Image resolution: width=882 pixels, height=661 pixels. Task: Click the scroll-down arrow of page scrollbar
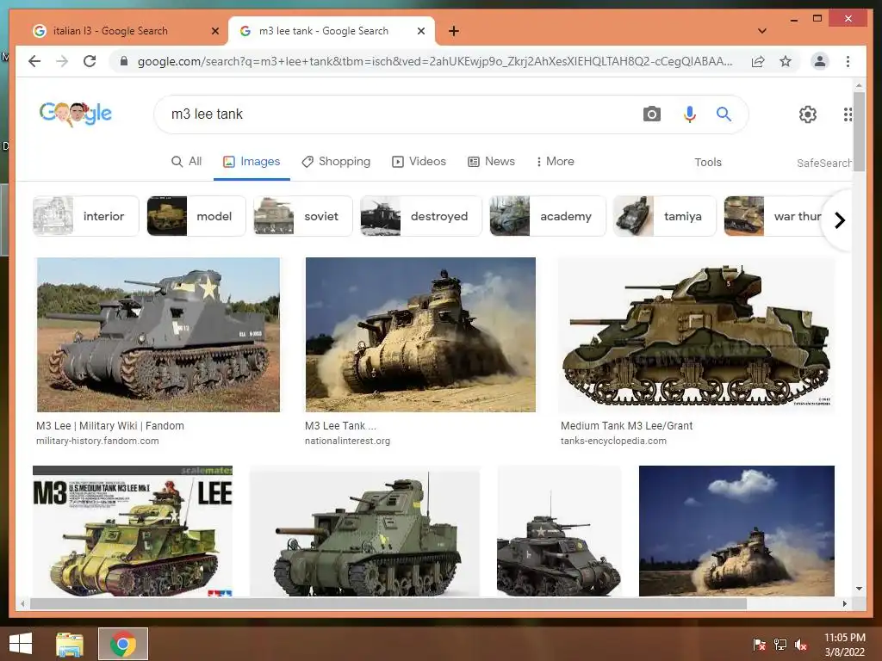tap(859, 589)
